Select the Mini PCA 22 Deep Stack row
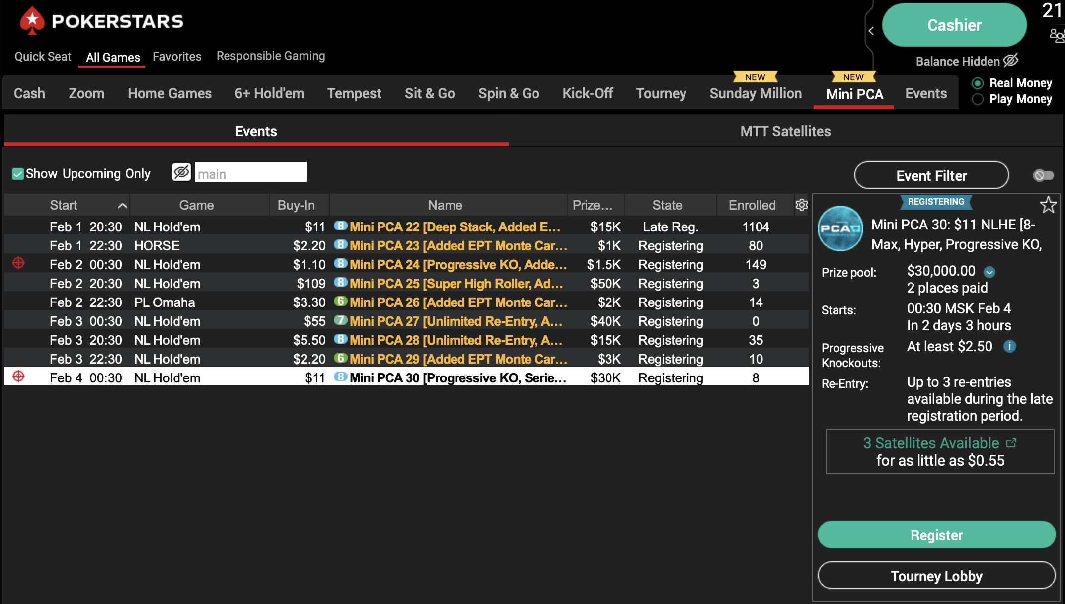 point(406,226)
